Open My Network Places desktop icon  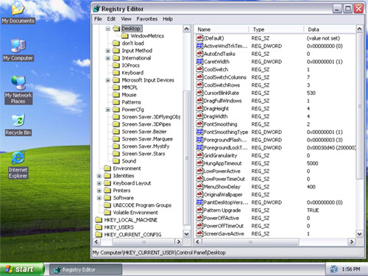pyautogui.click(x=18, y=90)
